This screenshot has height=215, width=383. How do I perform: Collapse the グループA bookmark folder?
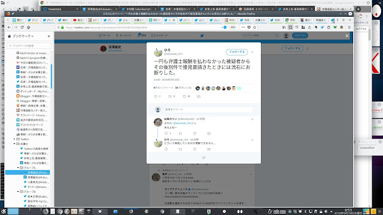[18, 168]
